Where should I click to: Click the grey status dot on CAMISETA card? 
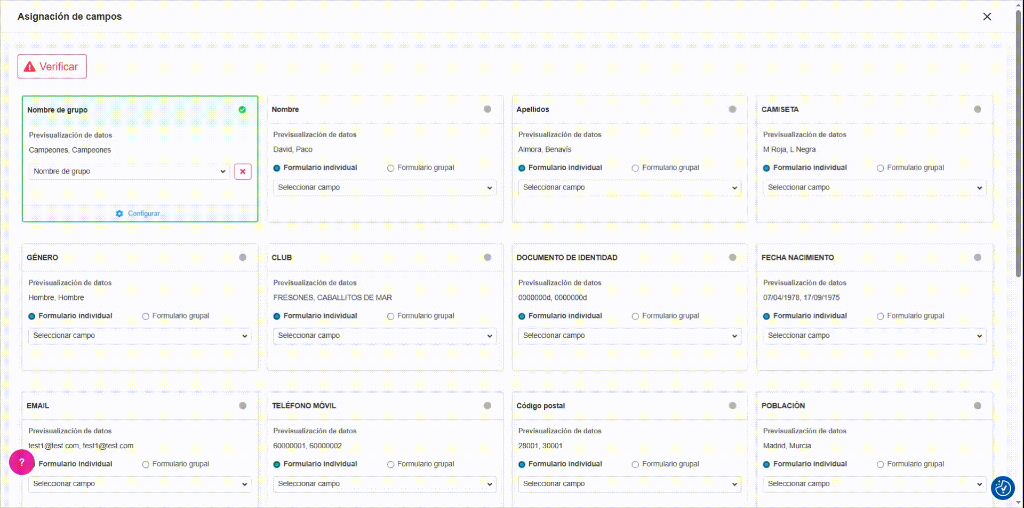[x=977, y=109]
